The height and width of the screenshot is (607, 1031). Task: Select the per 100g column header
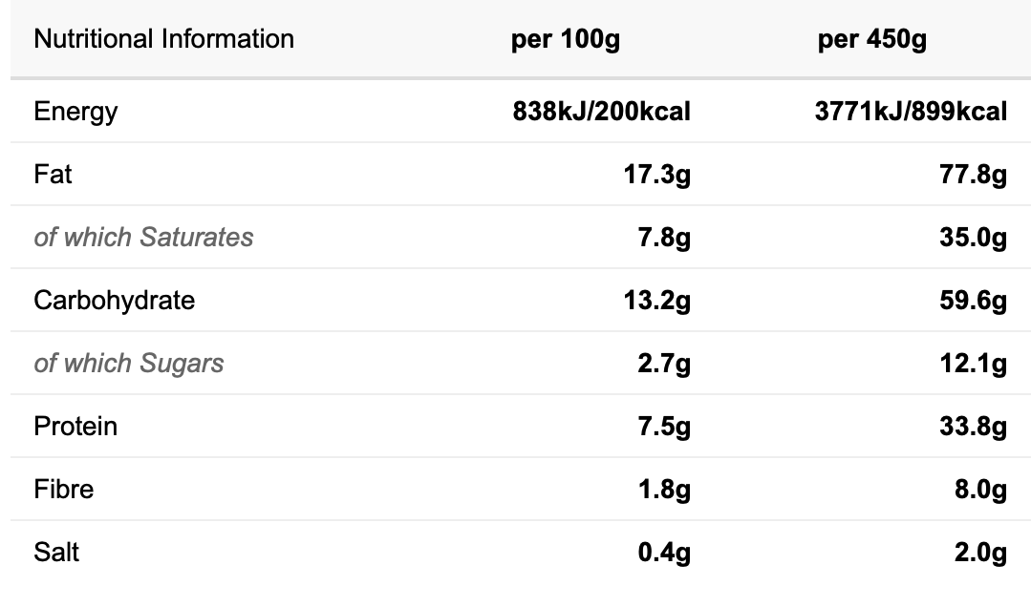[x=566, y=40]
